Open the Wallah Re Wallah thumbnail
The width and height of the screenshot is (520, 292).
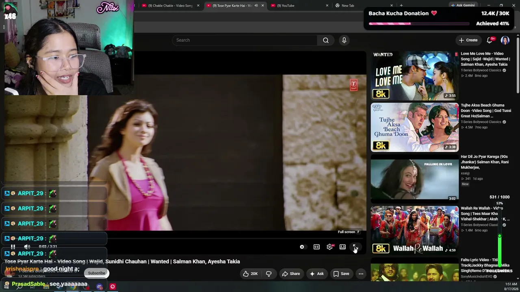click(x=414, y=230)
